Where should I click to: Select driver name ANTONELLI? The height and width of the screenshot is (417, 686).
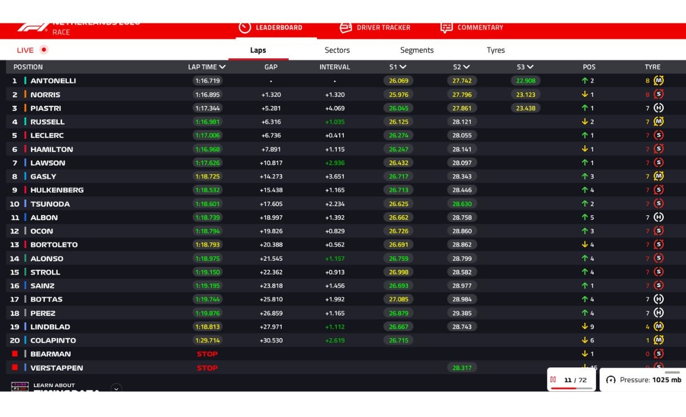[53, 81]
